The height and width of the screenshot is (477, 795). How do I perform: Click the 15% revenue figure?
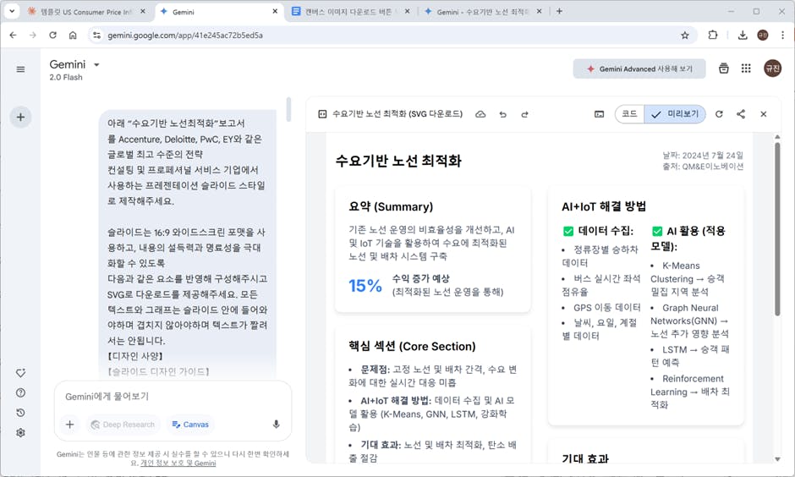point(365,285)
